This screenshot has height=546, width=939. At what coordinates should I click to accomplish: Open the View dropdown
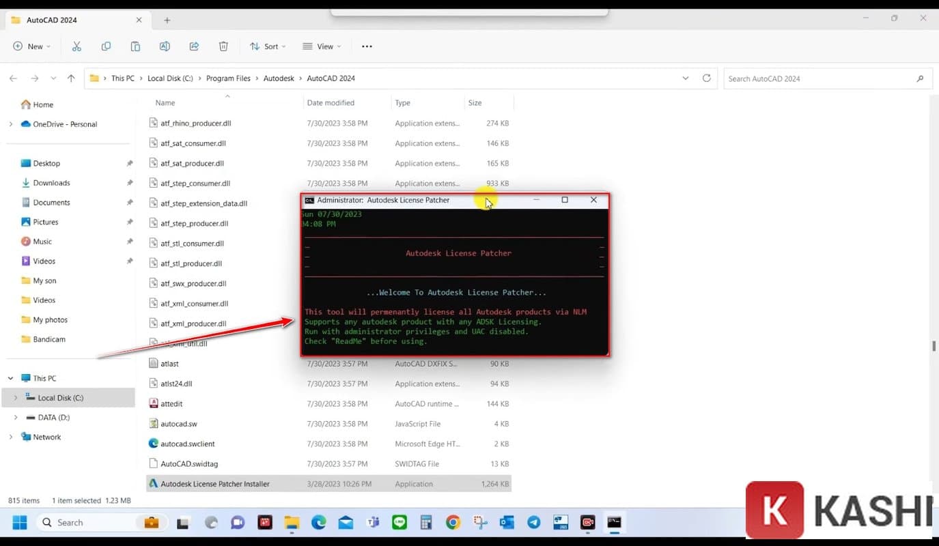321,46
